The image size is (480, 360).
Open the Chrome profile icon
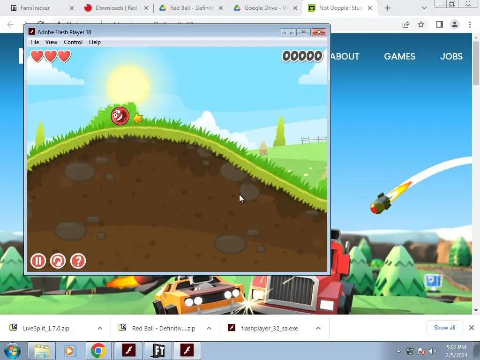pos(455,24)
